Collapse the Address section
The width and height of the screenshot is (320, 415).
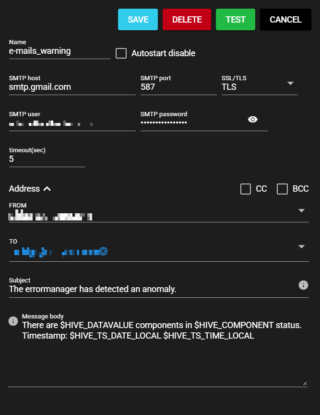(x=47, y=189)
